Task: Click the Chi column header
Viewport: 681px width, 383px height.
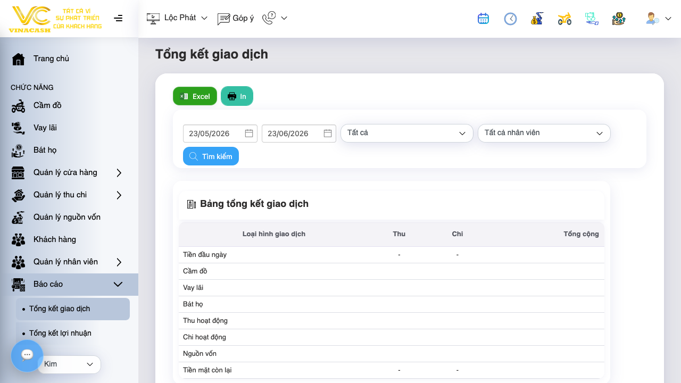Action: tap(458, 234)
